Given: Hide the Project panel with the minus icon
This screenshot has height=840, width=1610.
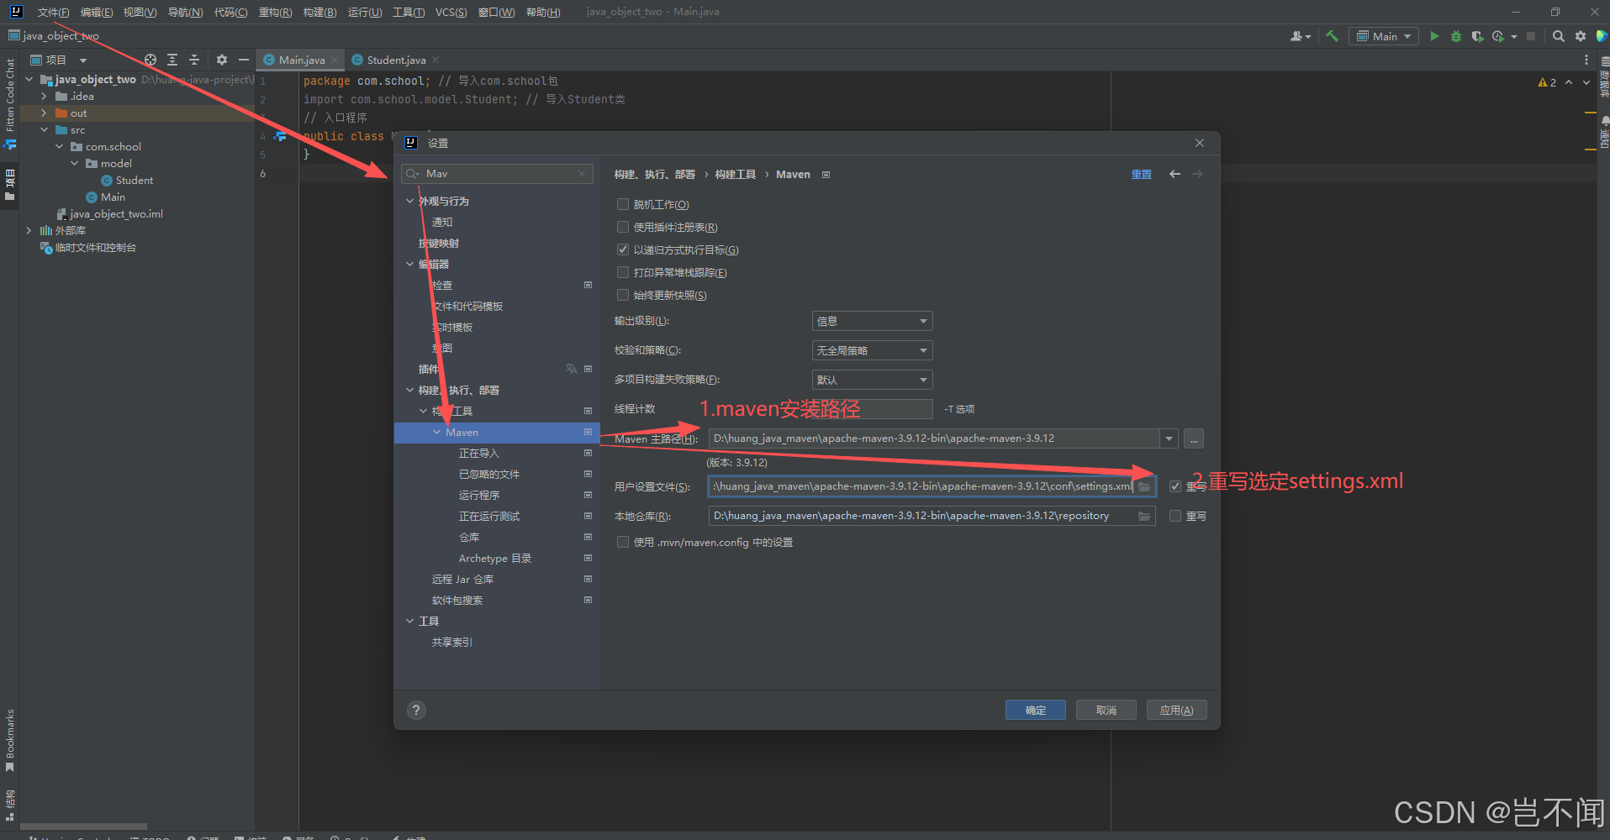Looking at the screenshot, I should pyautogui.click(x=244, y=60).
